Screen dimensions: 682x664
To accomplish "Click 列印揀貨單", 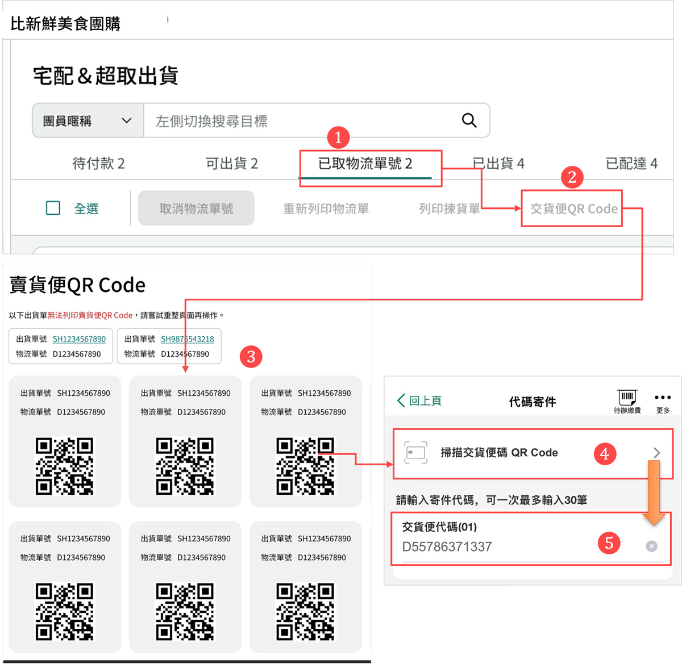I will (450, 208).
